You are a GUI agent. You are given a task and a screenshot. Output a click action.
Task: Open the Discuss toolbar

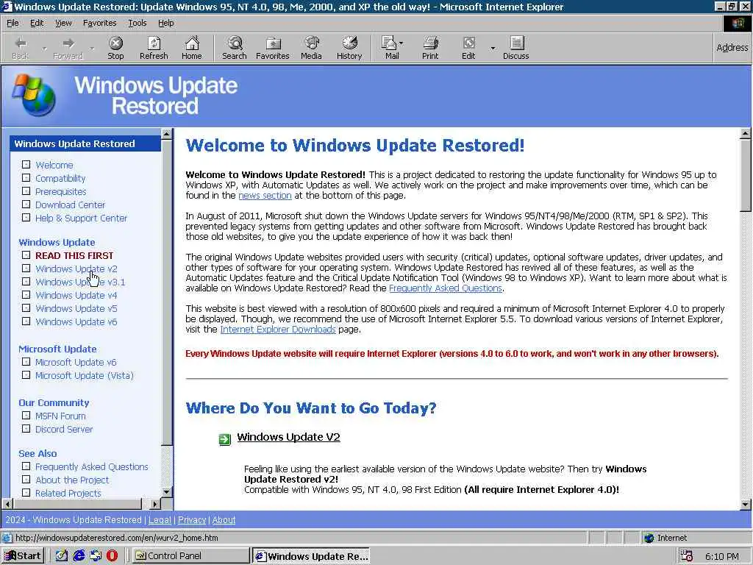point(516,48)
